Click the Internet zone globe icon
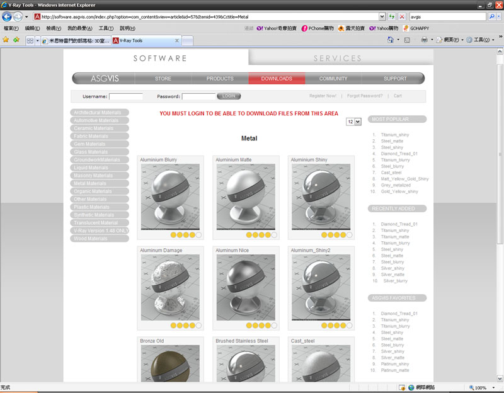This screenshot has width=504, height=393. click(411, 387)
